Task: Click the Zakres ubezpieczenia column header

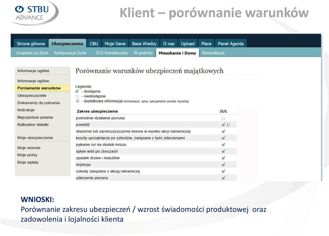Action: 97,111
